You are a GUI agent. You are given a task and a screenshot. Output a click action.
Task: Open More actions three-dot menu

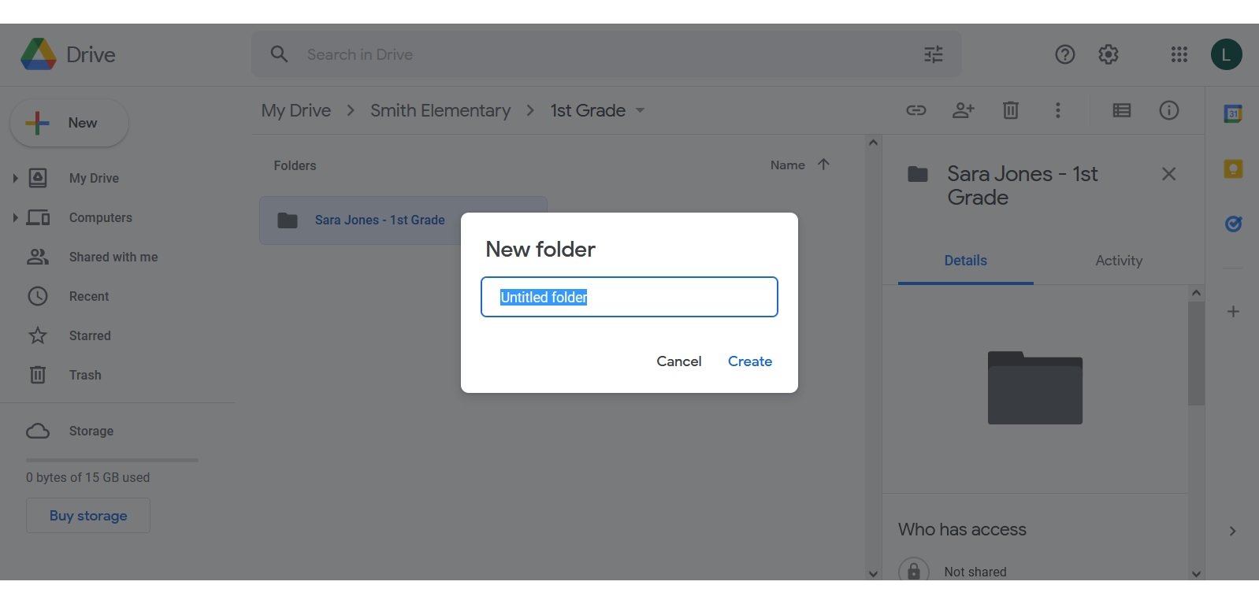[x=1058, y=110]
